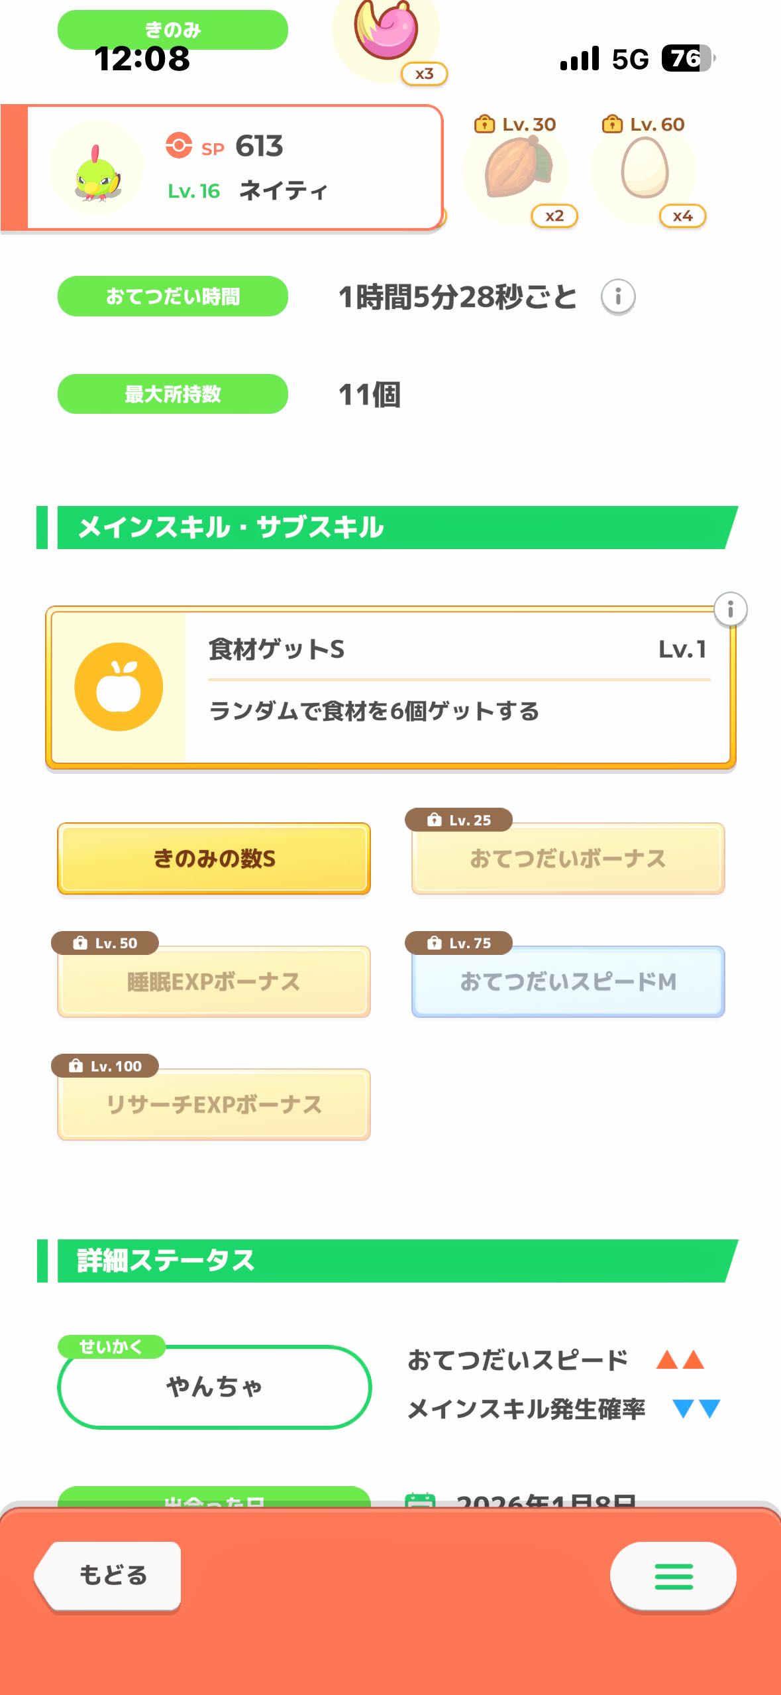Tap locked 睡眠EXPボーナス sub skill

click(214, 981)
